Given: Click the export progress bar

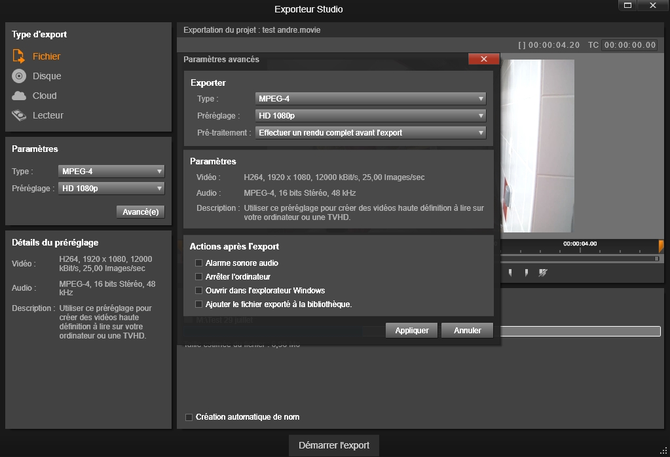Looking at the screenshot, I should coord(580,331).
